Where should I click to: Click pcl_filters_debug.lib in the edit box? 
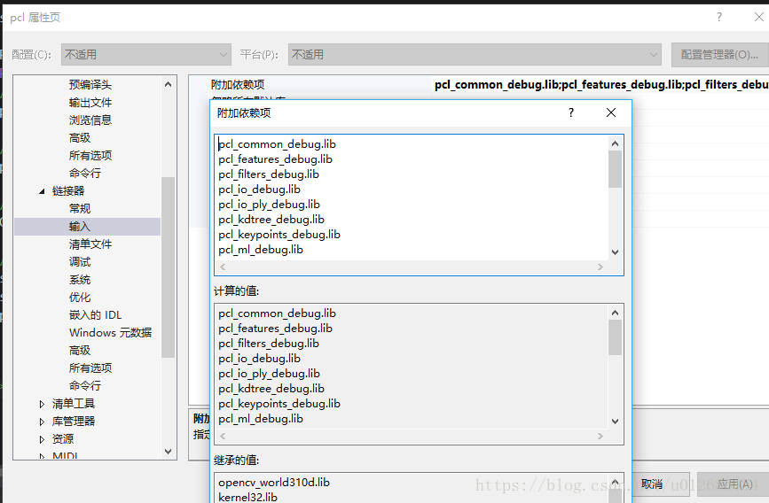coord(269,174)
